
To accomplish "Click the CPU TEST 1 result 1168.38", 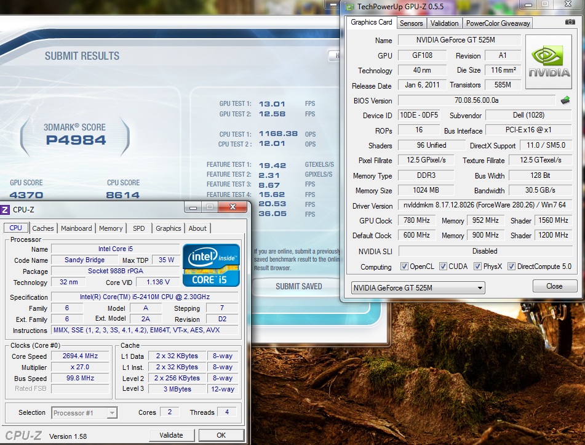I will [x=278, y=134].
